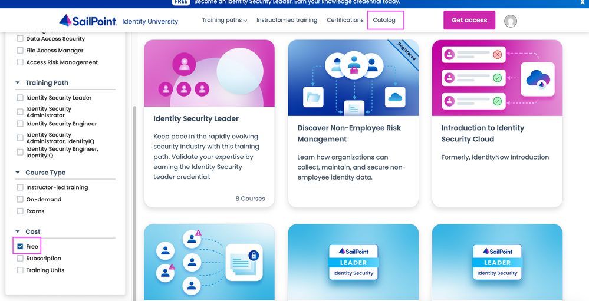
Task: Click the right SailPoint Leader badge
Action: [x=497, y=262]
